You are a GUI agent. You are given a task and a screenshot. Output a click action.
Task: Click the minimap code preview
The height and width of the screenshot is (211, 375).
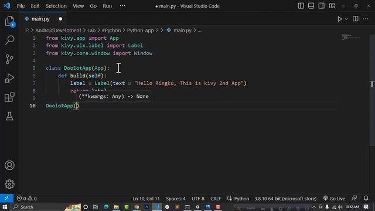tap(350, 37)
